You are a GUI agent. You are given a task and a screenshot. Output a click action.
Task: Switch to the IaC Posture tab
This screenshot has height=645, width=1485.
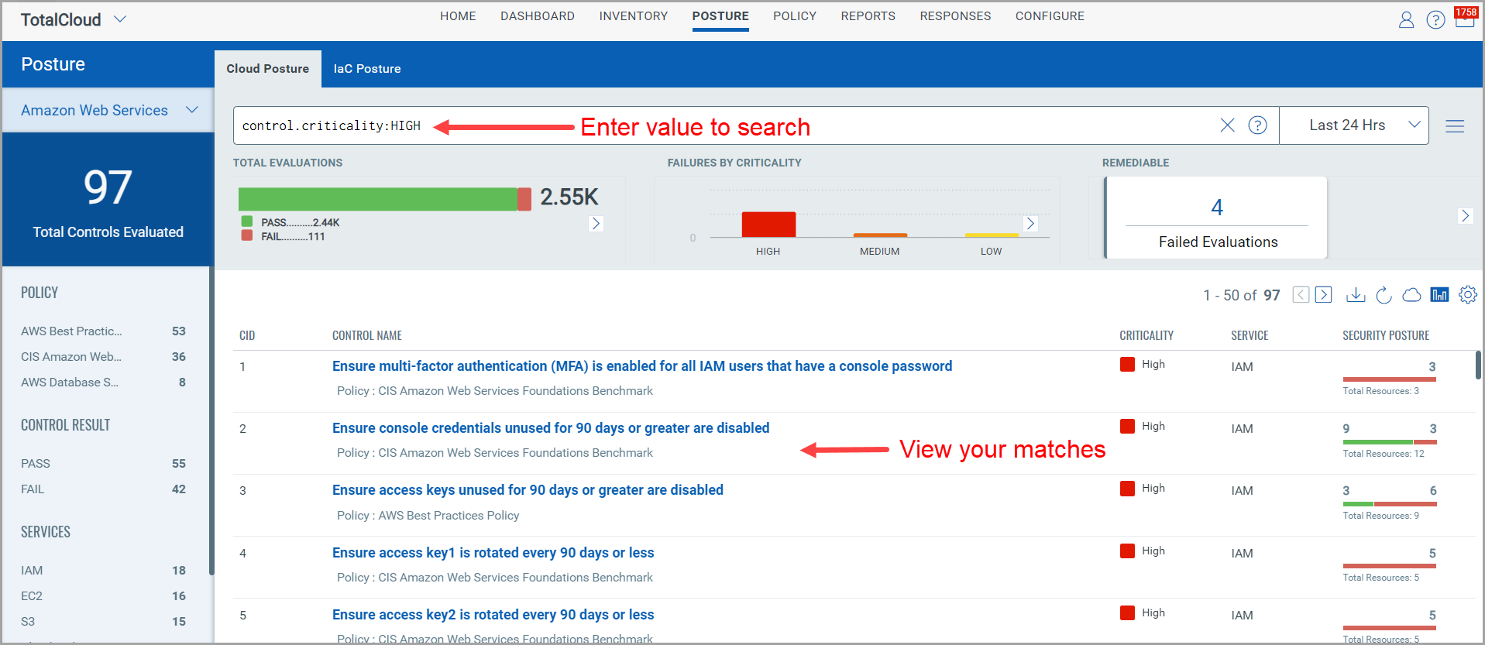click(x=367, y=69)
